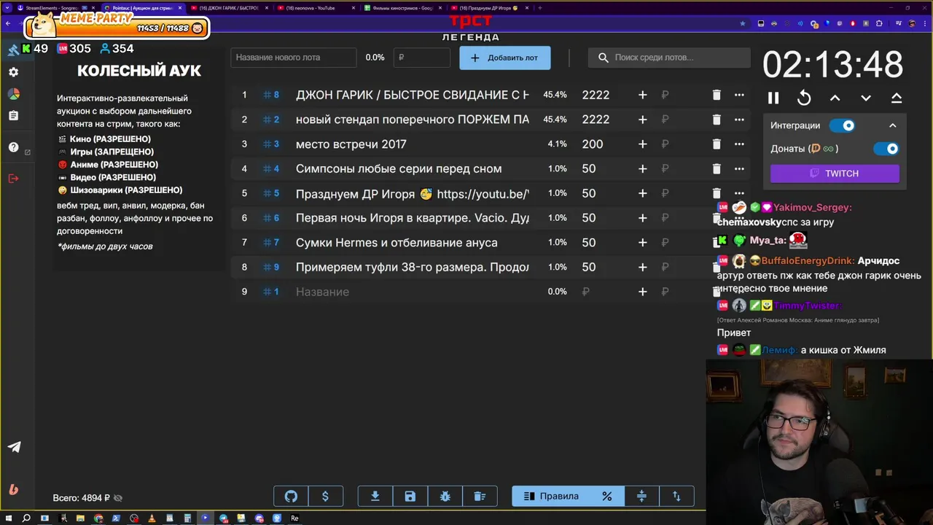Click the dollar sign donate button
The width and height of the screenshot is (933, 525).
click(325, 497)
